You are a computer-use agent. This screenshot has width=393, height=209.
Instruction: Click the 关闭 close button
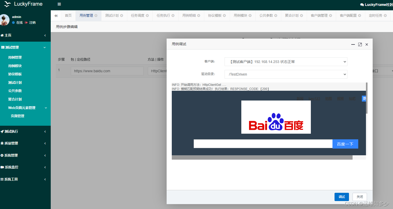360,197
